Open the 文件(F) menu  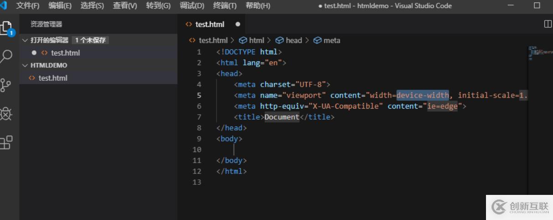point(27,5)
